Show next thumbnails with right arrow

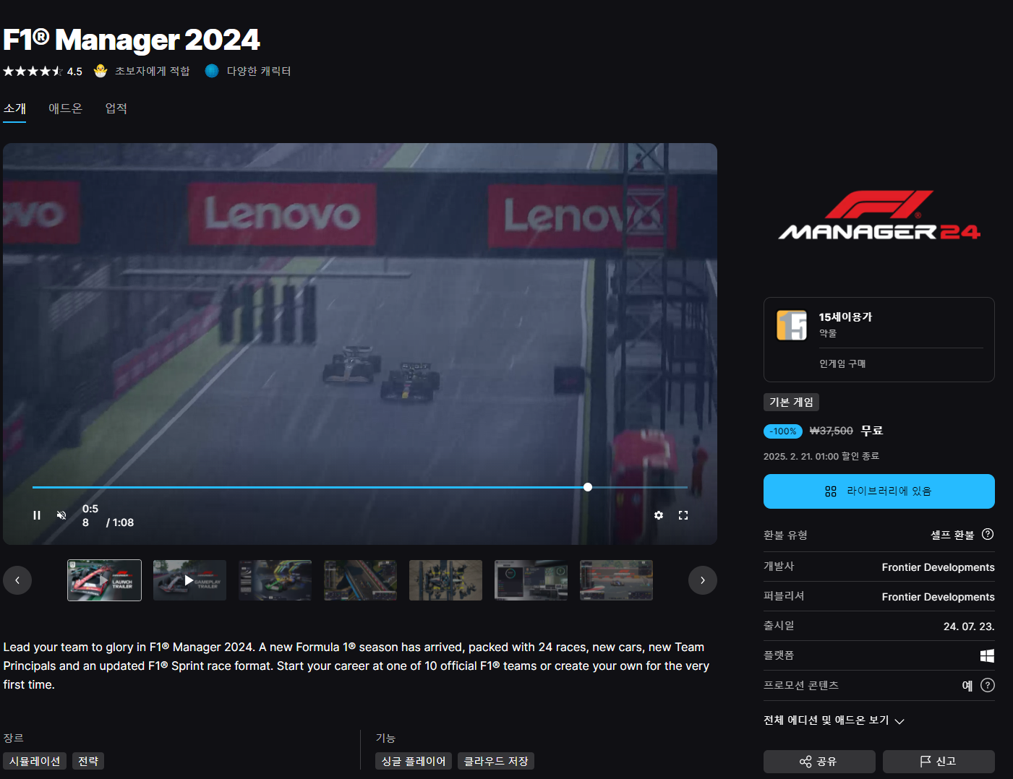click(703, 580)
